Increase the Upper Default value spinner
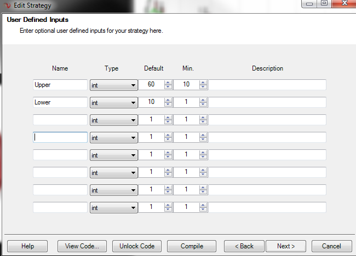 [x=168, y=83]
